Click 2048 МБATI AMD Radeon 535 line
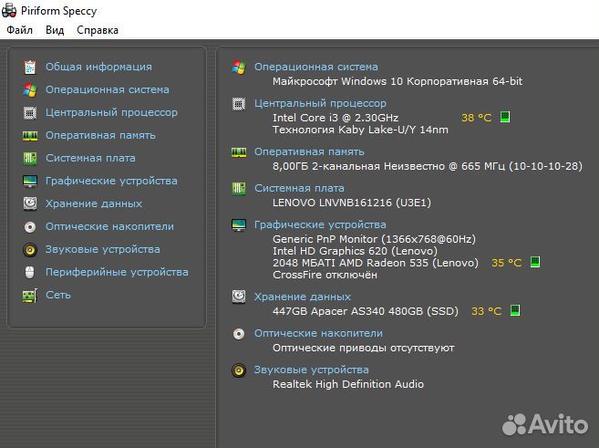Viewport: 599px width, 448px height. pos(376,263)
